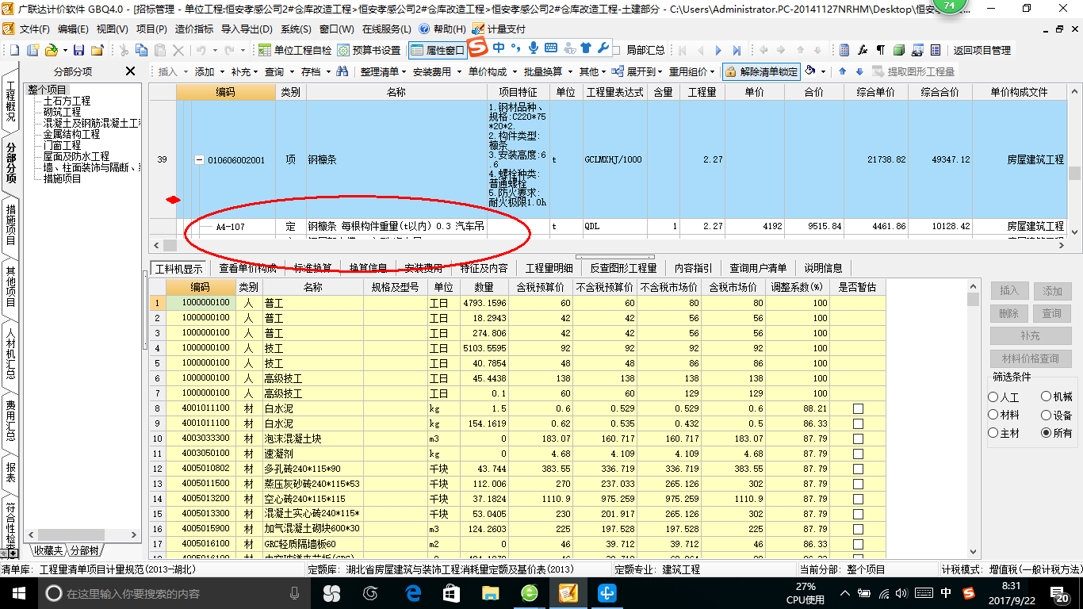Image resolution: width=1083 pixels, height=609 pixels.
Task: Select the 主材 filter radio button
Action: tap(993, 433)
